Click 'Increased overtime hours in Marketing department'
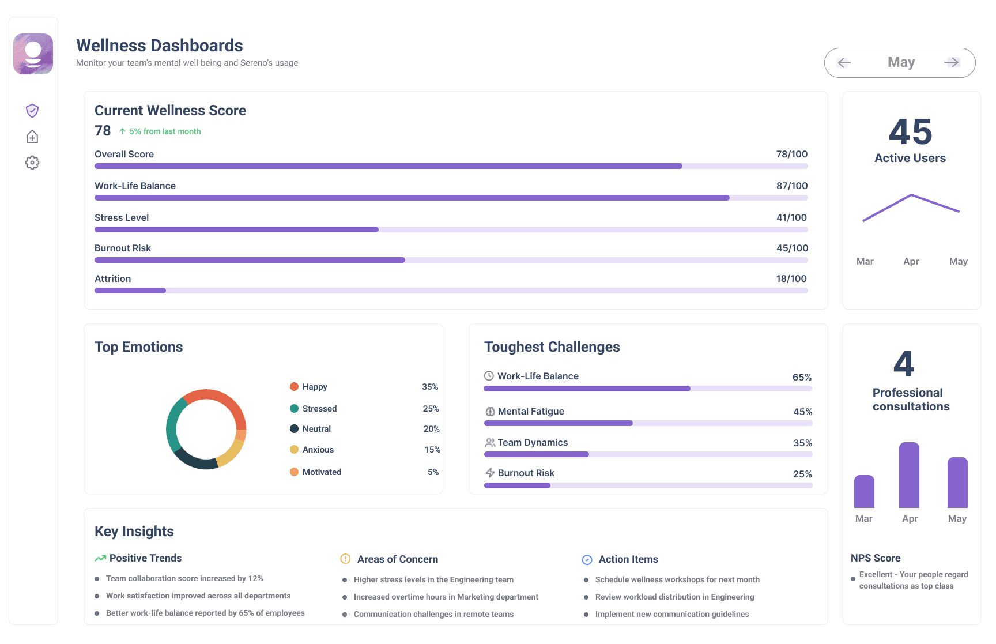The height and width of the screenshot is (644, 996). pyautogui.click(x=446, y=597)
